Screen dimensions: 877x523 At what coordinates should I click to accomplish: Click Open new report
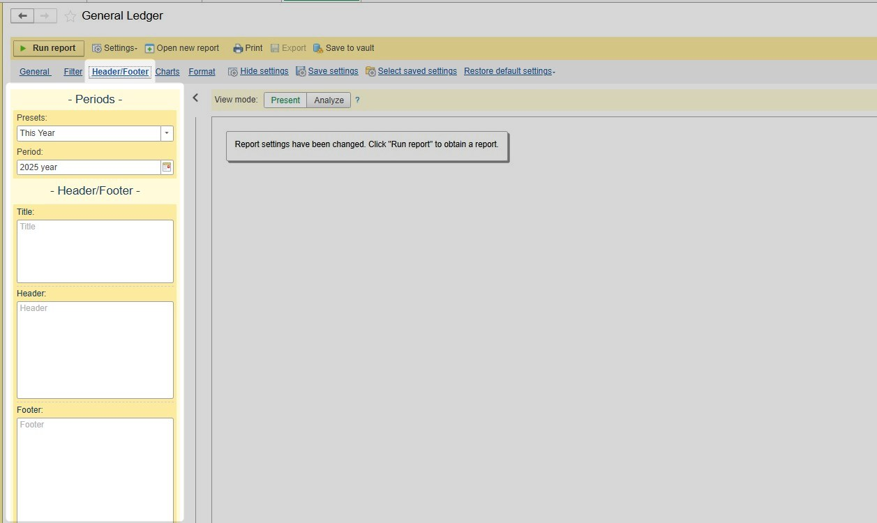(181, 48)
